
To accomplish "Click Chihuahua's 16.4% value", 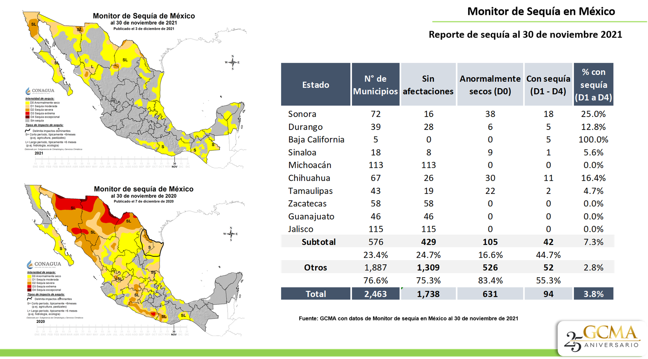I will click(x=593, y=178).
